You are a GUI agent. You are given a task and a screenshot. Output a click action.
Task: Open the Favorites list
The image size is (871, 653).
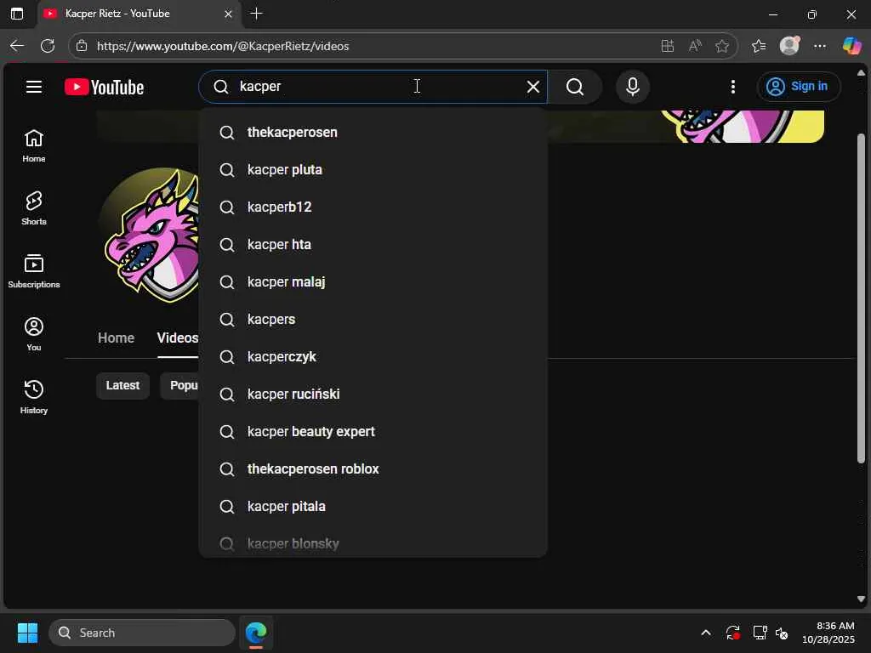(x=758, y=46)
